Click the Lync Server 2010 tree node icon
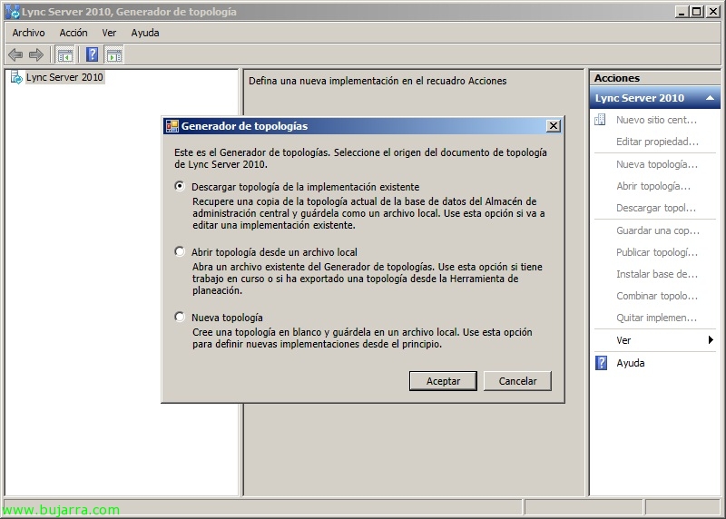The width and height of the screenshot is (726, 519). point(16,77)
